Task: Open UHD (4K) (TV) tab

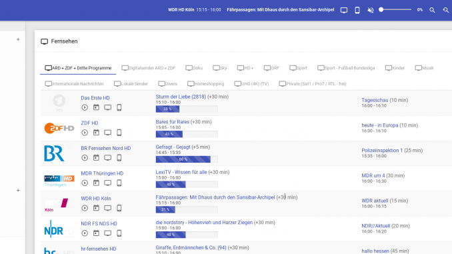Action: click(x=251, y=84)
